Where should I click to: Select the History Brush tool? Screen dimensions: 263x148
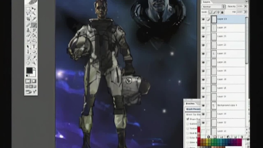click(34, 30)
